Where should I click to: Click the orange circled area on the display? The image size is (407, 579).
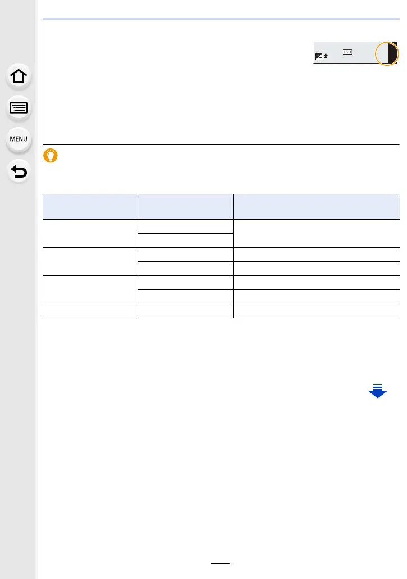pos(387,54)
